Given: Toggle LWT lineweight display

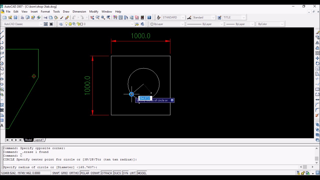Looking at the screenshot, I should 132,173.
